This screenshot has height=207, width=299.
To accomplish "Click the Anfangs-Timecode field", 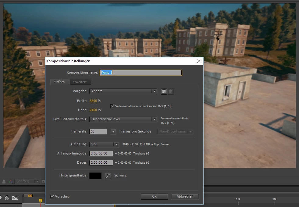I will coord(101,153).
